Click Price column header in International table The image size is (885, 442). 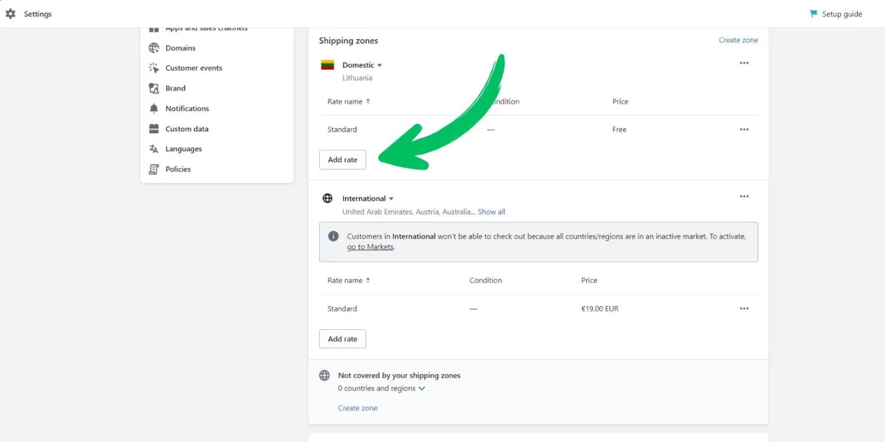(589, 280)
